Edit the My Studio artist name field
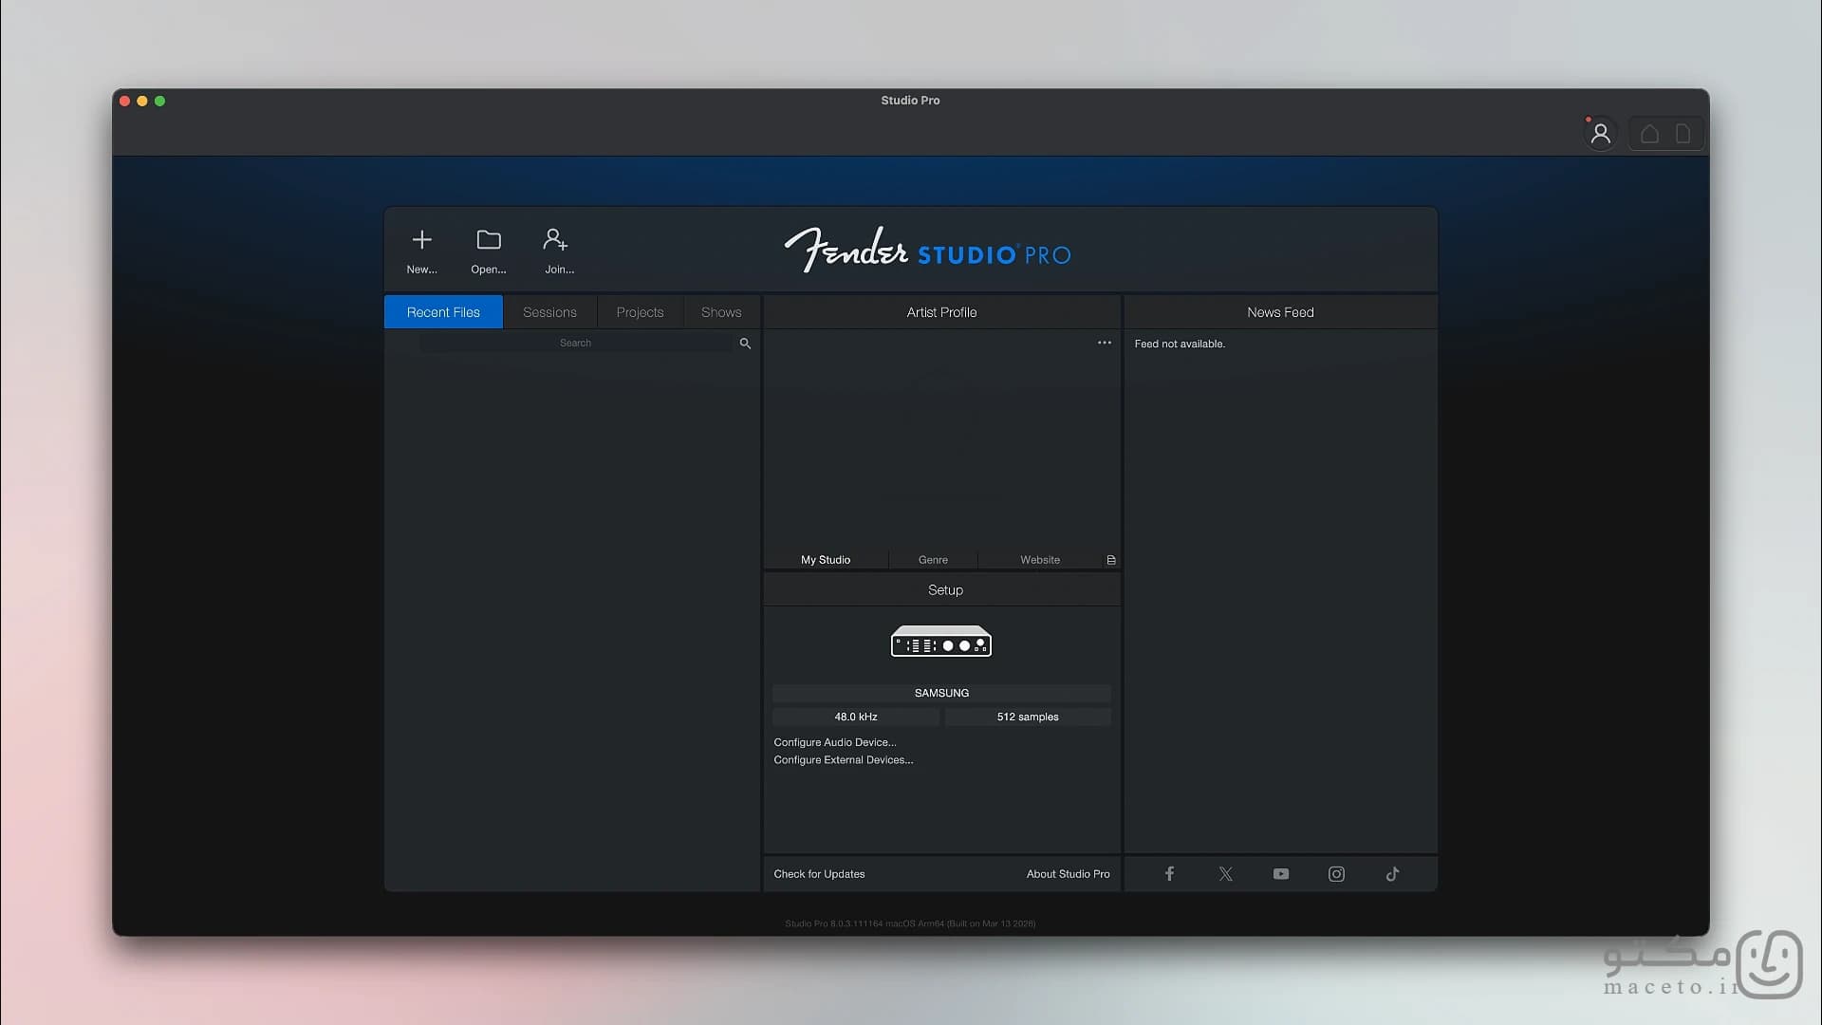1822x1025 pixels. click(826, 560)
